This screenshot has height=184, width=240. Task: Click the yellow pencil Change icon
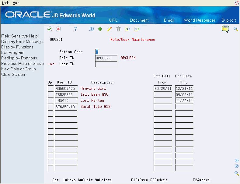(109, 29)
